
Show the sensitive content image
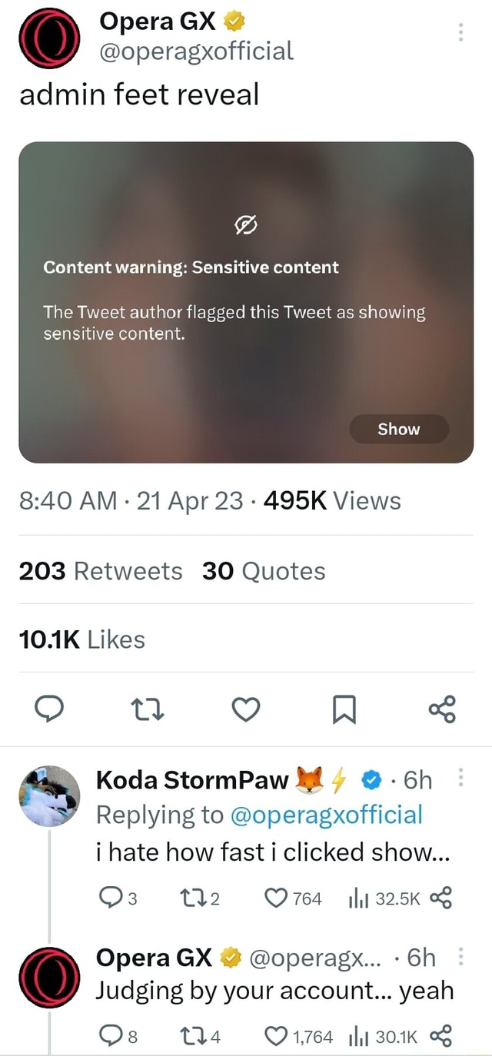398,429
